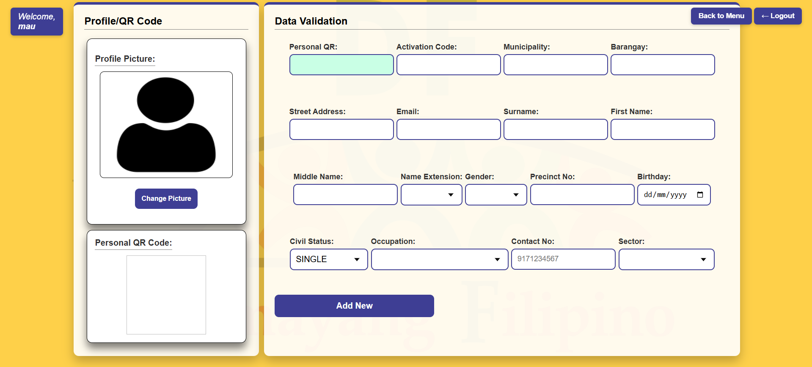Expand the Occupation dropdown list
This screenshot has width=812, height=367.
[439, 260]
